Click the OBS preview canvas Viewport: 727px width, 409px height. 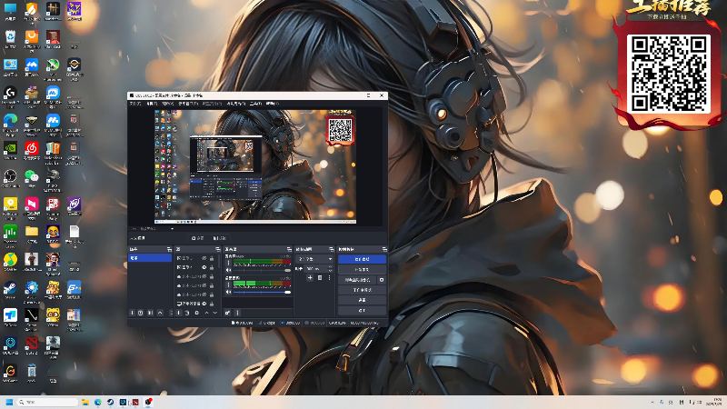(255, 166)
